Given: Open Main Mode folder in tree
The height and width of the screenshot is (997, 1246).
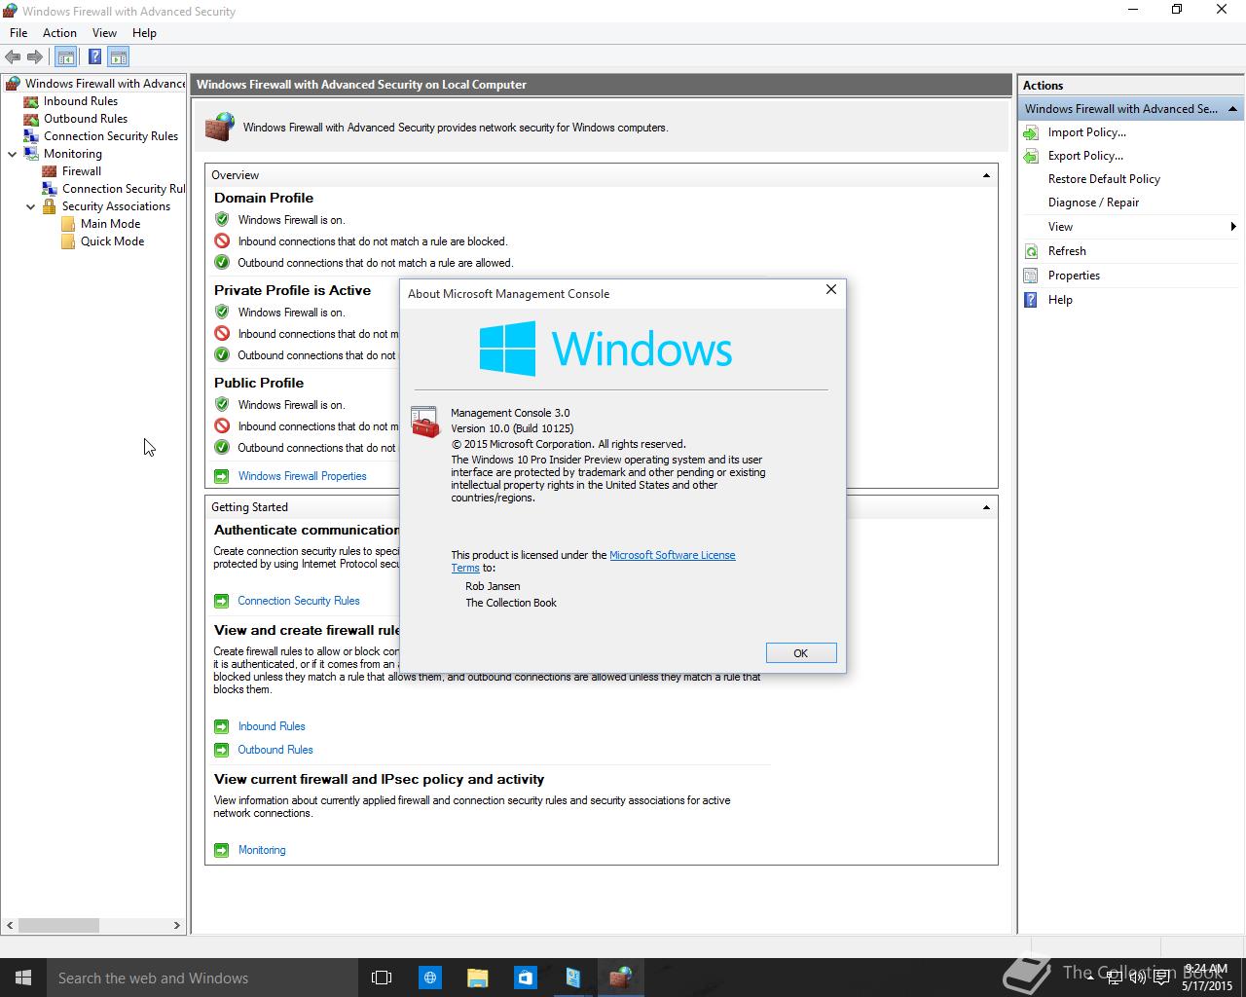Looking at the screenshot, I should coord(110,224).
